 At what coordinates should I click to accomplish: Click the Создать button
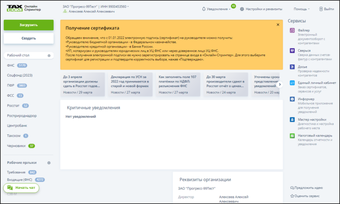tap(28, 38)
